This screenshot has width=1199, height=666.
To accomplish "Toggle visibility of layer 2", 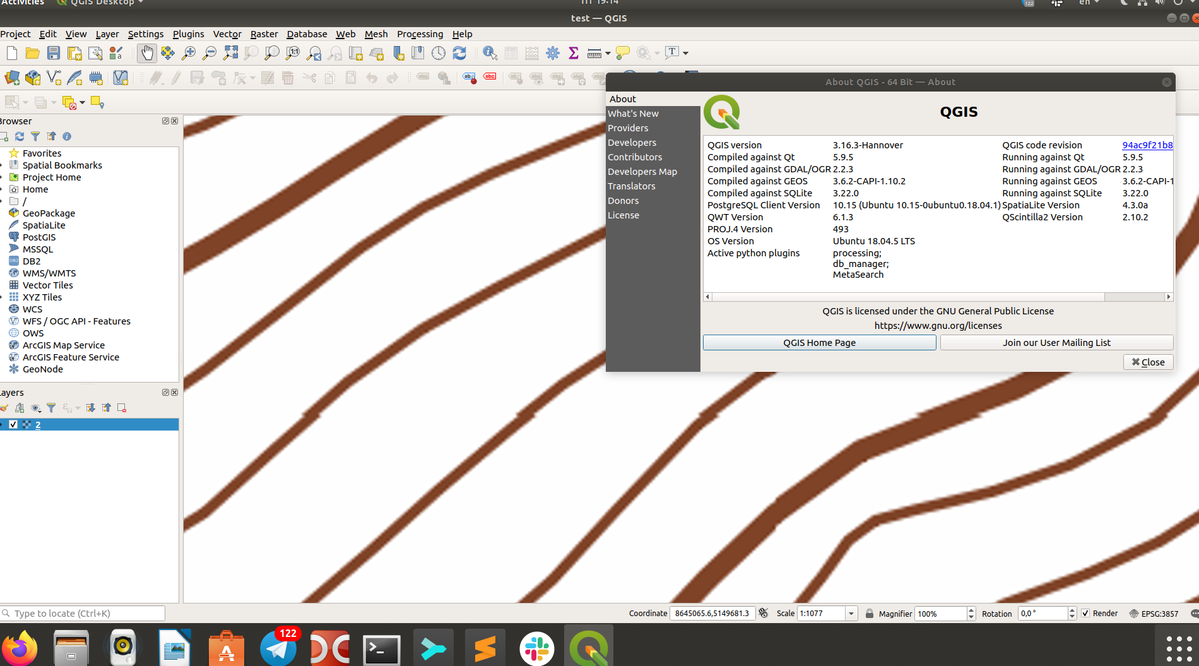I will (x=14, y=424).
